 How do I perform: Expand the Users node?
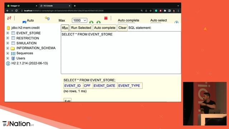8,58
